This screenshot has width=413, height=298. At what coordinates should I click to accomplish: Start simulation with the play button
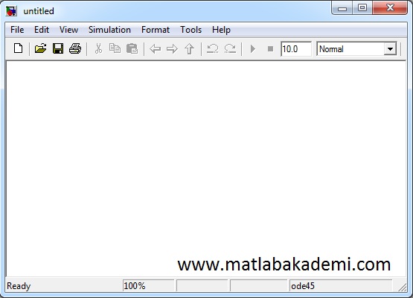[x=253, y=48]
